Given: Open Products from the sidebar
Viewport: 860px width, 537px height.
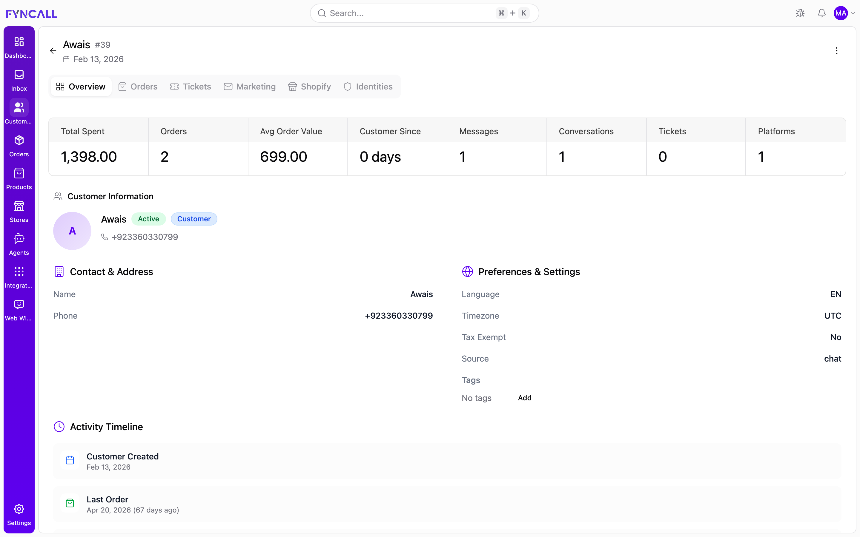Looking at the screenshot, I should click(x=19, y=179).
